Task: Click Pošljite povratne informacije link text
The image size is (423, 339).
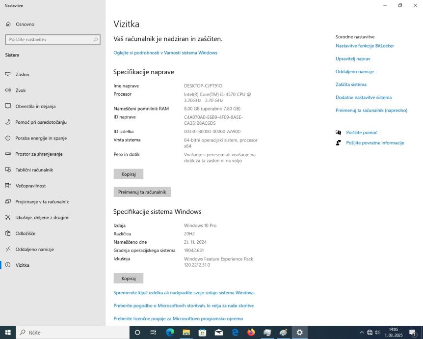Action: coord(375,142)
